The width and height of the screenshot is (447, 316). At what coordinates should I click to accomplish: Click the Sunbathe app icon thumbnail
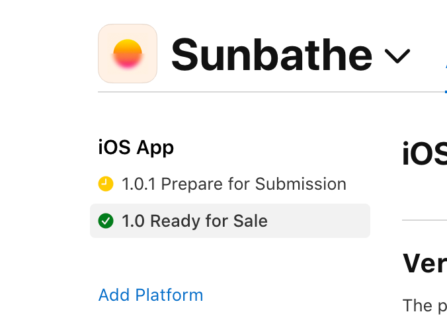pyautogui.click(x=128, y=54)
